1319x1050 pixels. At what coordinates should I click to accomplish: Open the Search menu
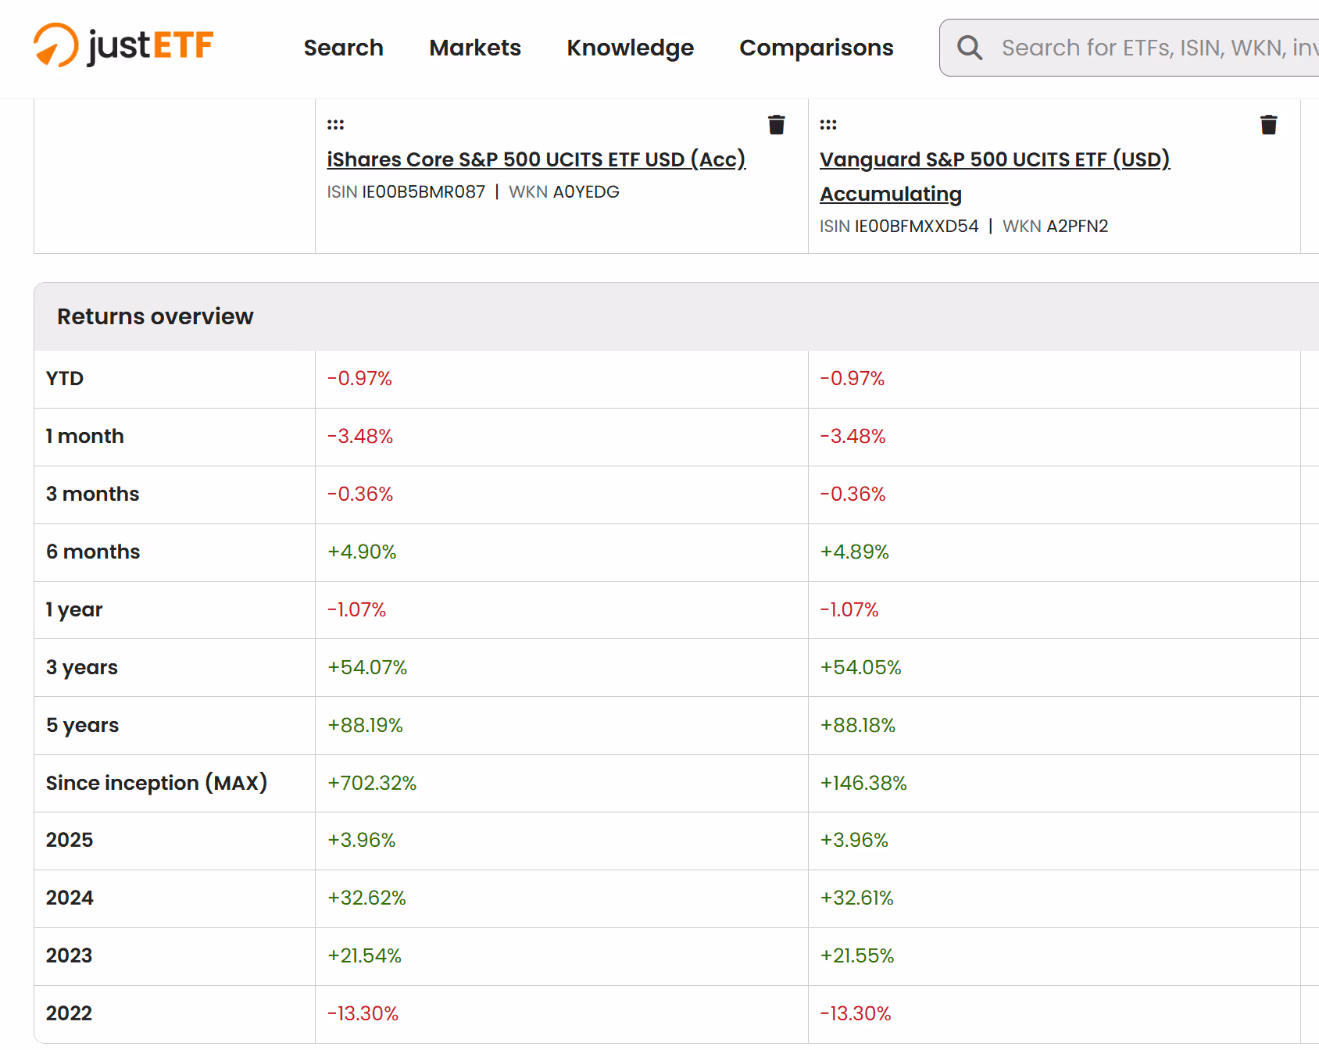343,48
